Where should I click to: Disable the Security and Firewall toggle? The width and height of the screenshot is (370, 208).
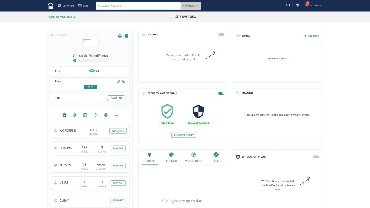(x=221, y=93)
